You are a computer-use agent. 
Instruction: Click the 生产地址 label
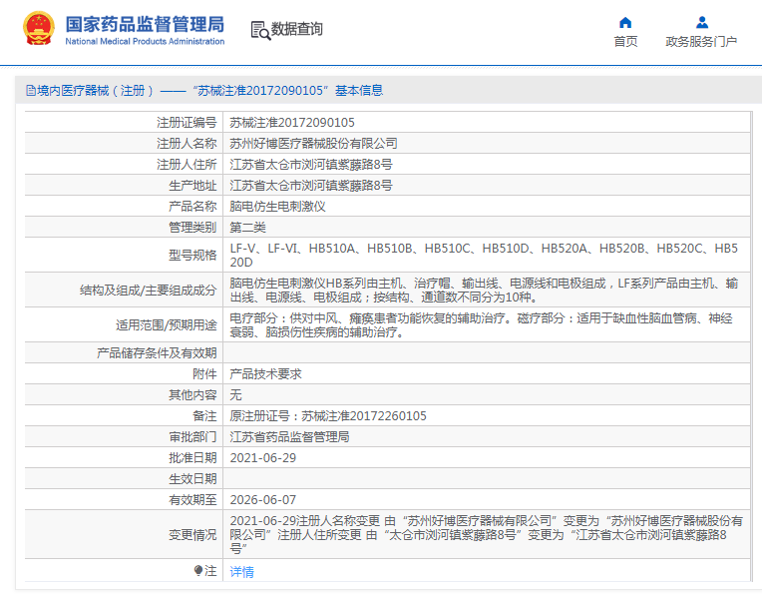point(192,186)
